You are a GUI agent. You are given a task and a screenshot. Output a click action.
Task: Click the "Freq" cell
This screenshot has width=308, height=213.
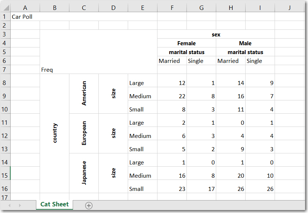(54, 70)
